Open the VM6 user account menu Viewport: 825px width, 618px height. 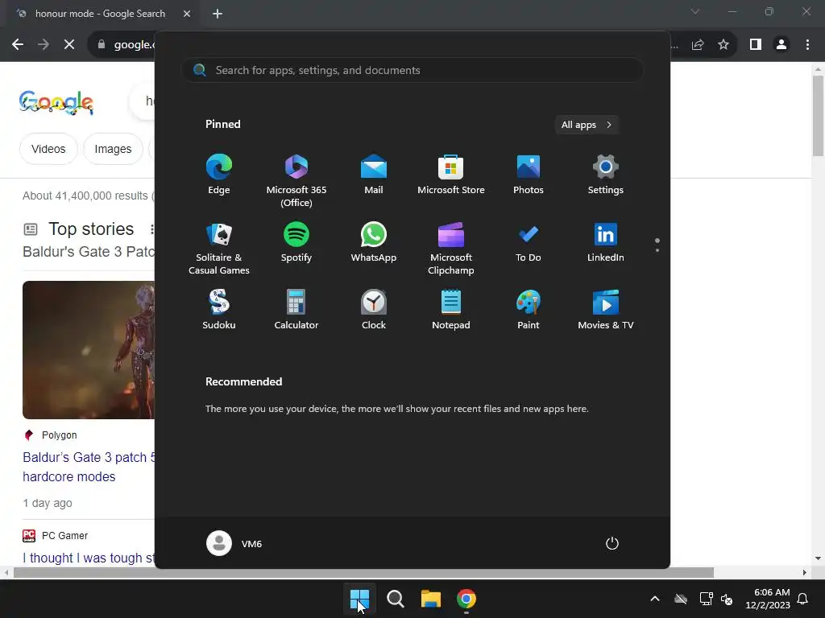pos(234,543)
